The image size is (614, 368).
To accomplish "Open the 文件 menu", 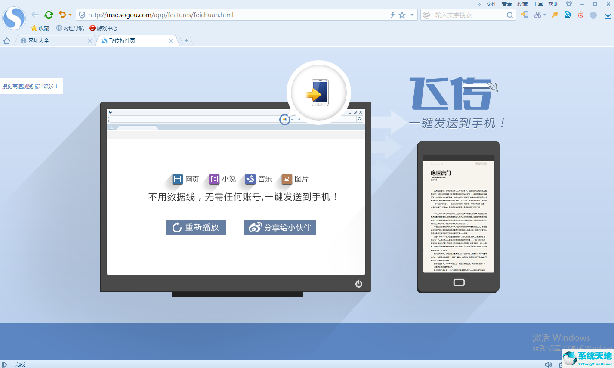I will pos(491,4).
